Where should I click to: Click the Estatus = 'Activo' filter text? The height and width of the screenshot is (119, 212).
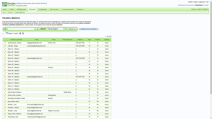point(13,33)
